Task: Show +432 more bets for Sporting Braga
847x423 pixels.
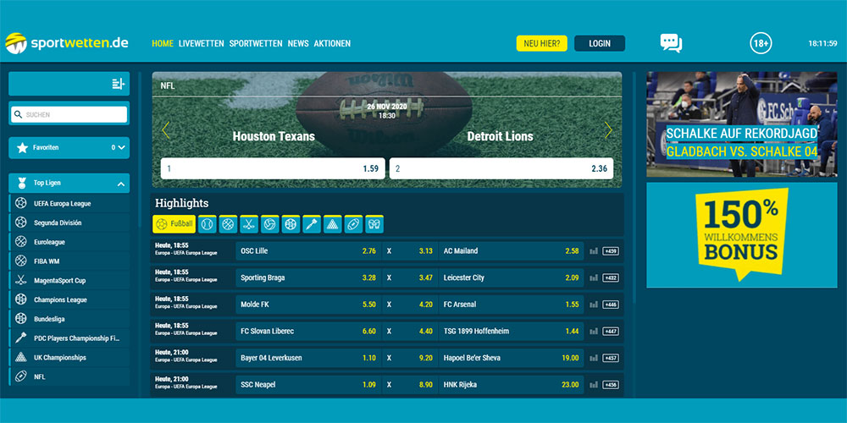Action: 611,277
